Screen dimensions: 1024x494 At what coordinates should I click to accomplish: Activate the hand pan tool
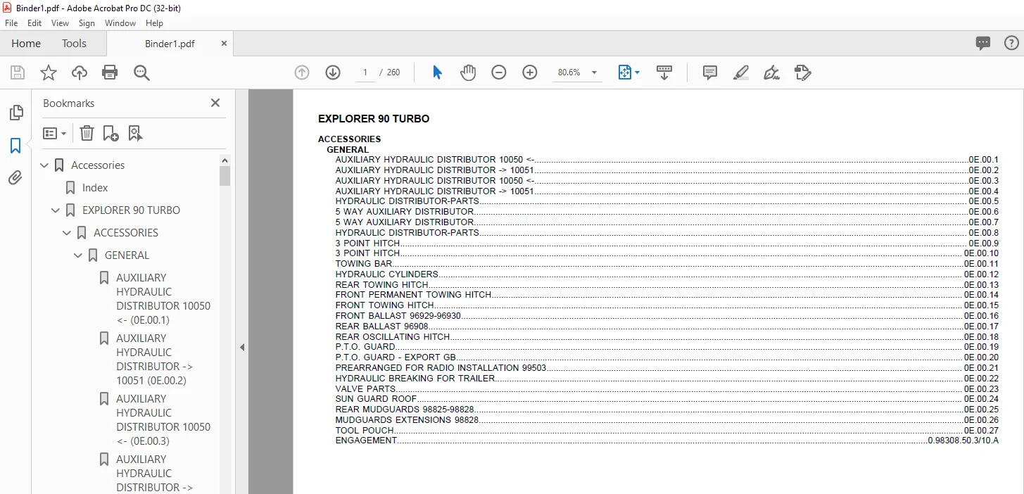coord(468,72)
